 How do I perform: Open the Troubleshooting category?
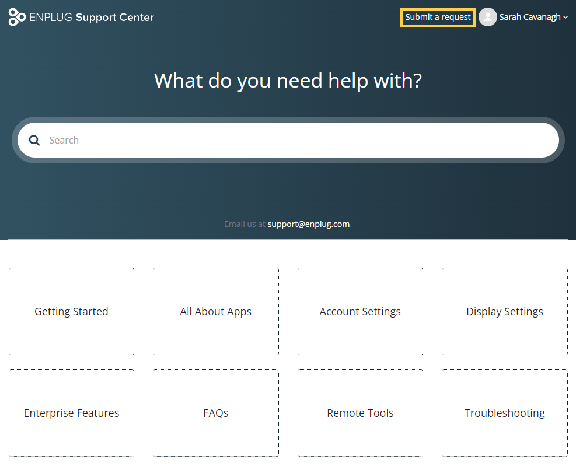coord(504,413)
